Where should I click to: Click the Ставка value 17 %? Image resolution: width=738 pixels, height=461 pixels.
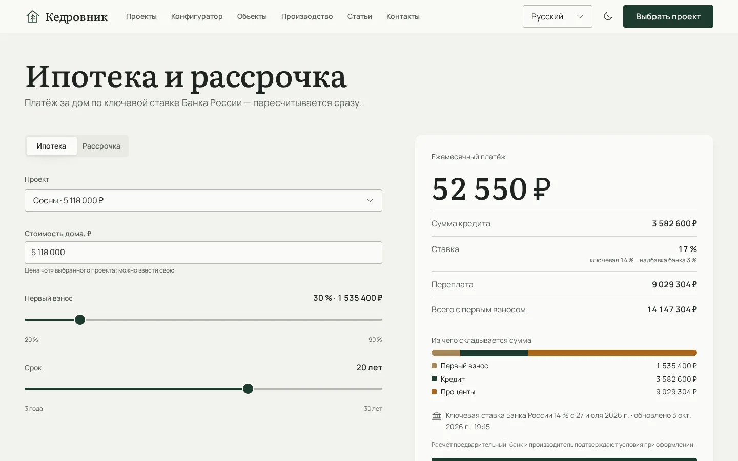coord(688,249)
